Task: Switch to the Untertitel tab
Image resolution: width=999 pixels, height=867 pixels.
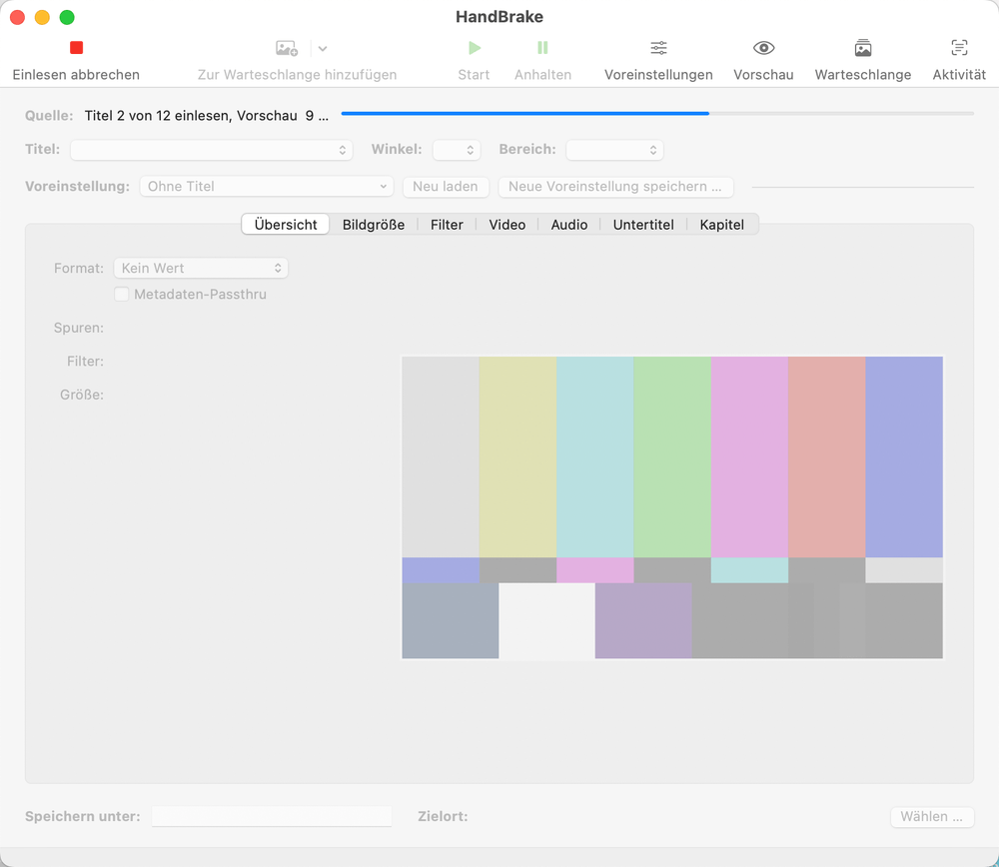Action: tap(643, 225)
